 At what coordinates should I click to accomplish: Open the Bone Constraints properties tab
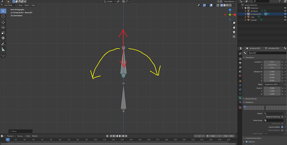pyautogui.click(x=240, y=102)
